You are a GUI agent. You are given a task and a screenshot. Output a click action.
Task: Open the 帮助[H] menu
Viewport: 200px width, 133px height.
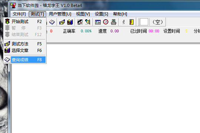click(120, 14)
